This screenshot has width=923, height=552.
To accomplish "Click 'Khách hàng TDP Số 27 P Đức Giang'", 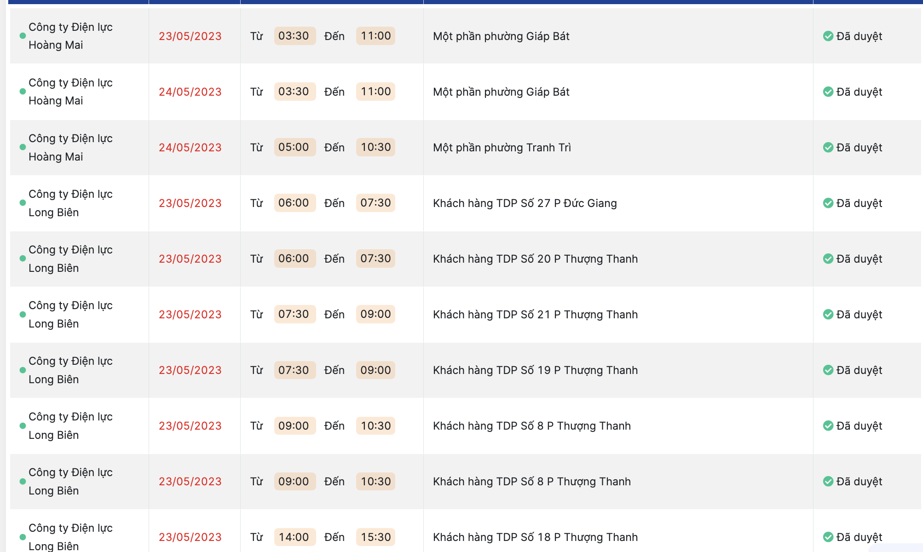I will [x=525, y=203].
